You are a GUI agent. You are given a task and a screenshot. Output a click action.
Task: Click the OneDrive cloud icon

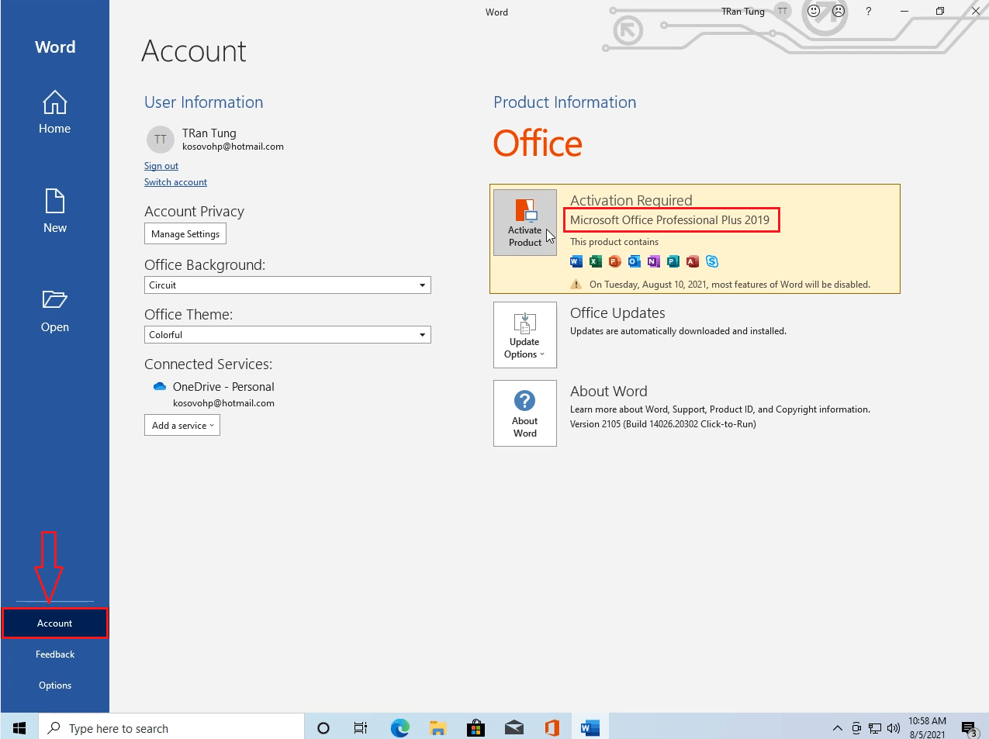(x=160, y=387)
